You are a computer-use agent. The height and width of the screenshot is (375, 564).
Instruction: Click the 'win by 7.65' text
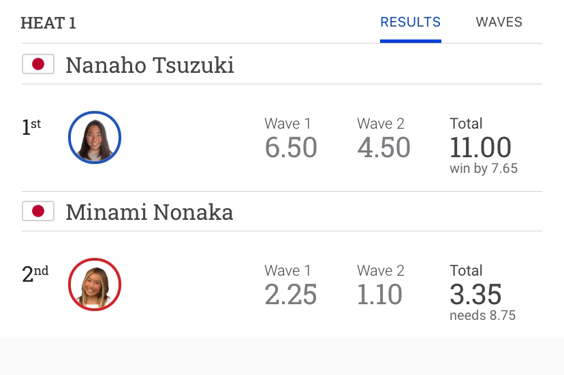point(484,168)
